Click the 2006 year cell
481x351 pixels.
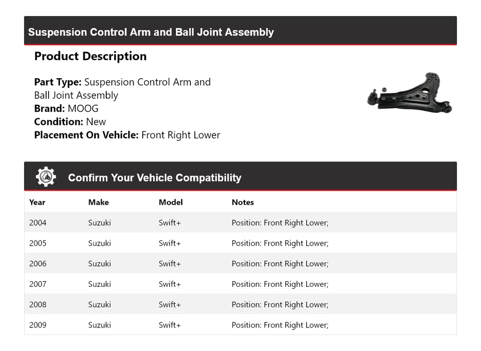click(38, 264)
